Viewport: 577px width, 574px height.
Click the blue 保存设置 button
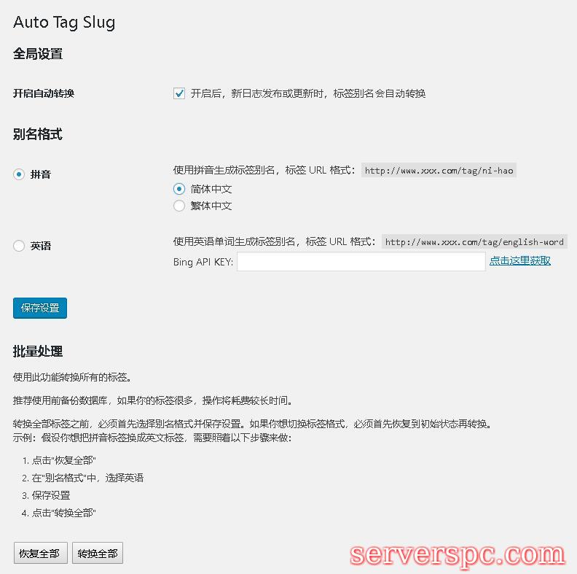[x=40, y=308]
